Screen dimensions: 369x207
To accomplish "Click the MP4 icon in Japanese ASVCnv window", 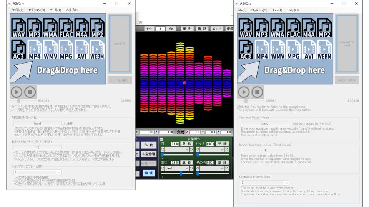I will click(x=34, y=49).
